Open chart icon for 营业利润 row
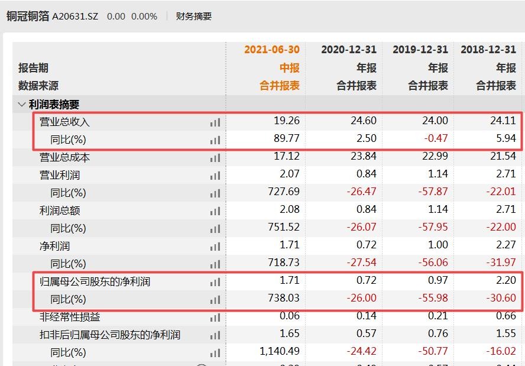 215,176
